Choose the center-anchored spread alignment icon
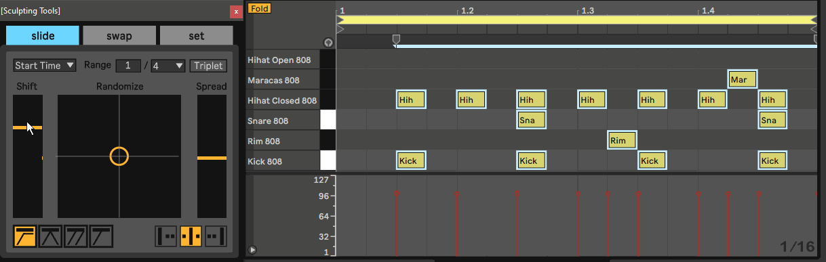The height and width of the screenshot is (262, 826). pyautogui.click(x=191, y=236)
